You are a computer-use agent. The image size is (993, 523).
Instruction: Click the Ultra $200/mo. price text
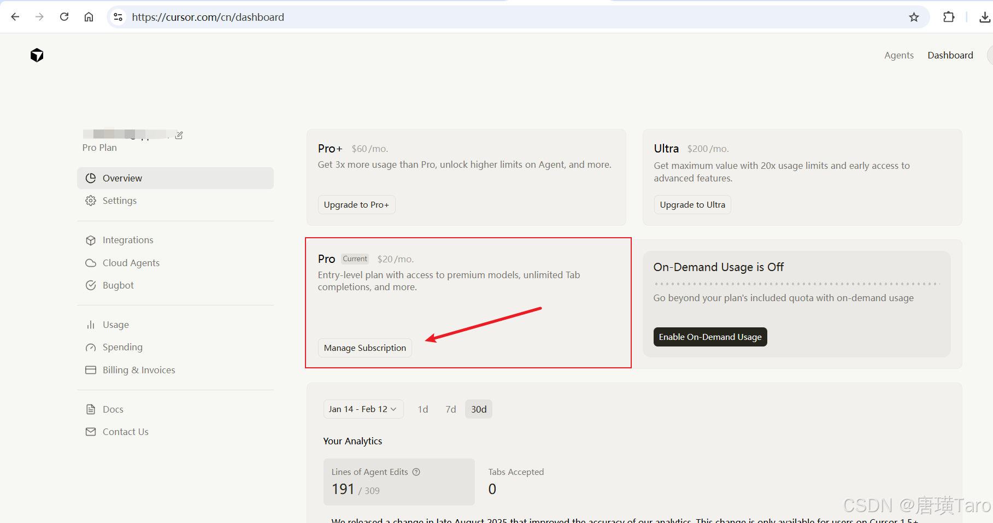(708, 149)
